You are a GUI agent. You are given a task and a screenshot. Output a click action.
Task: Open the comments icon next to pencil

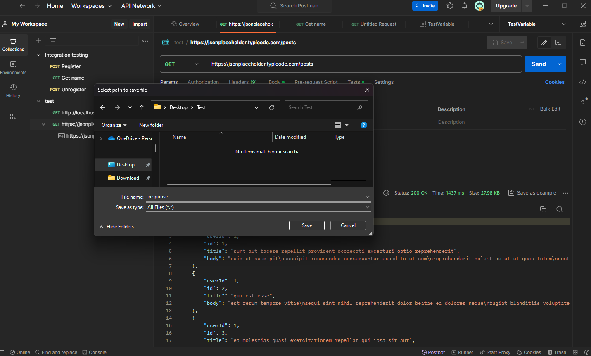point(558,43)
